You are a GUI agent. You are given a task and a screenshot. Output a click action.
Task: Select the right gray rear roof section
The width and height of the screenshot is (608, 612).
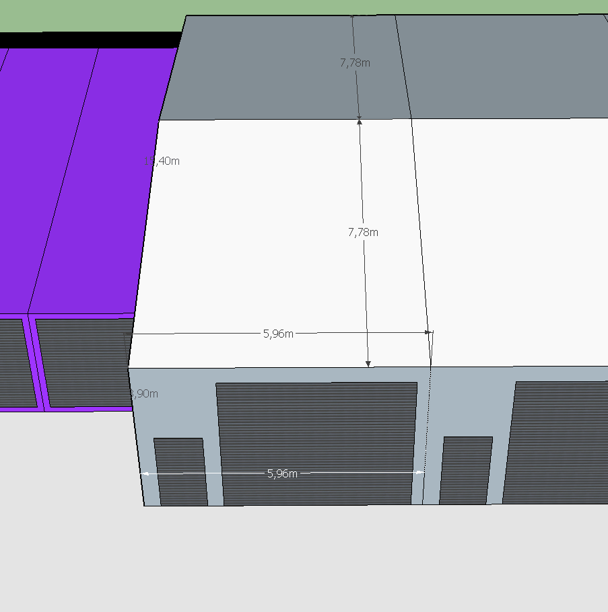coord(505,67)
